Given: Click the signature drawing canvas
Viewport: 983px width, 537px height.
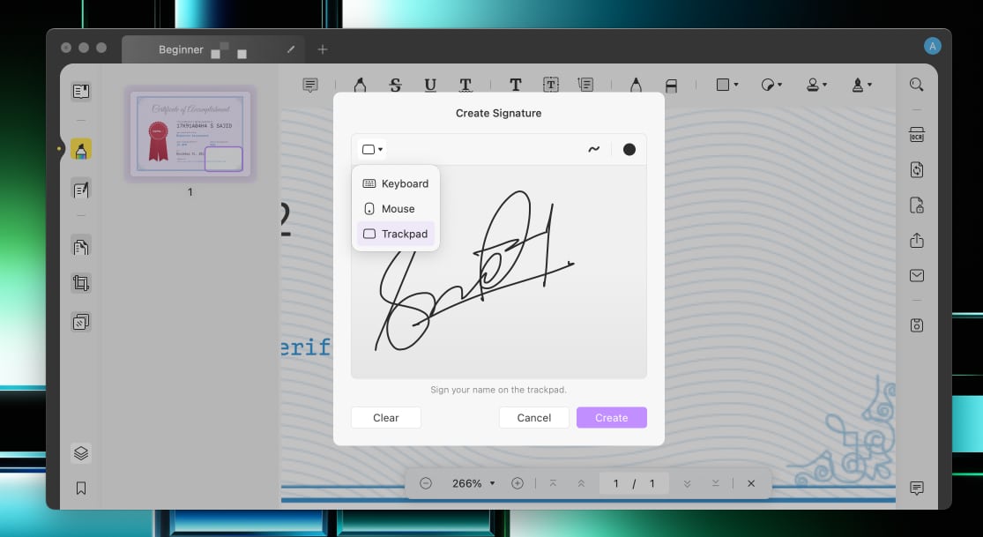Looking at the screenshot, I should click(498, 272).
